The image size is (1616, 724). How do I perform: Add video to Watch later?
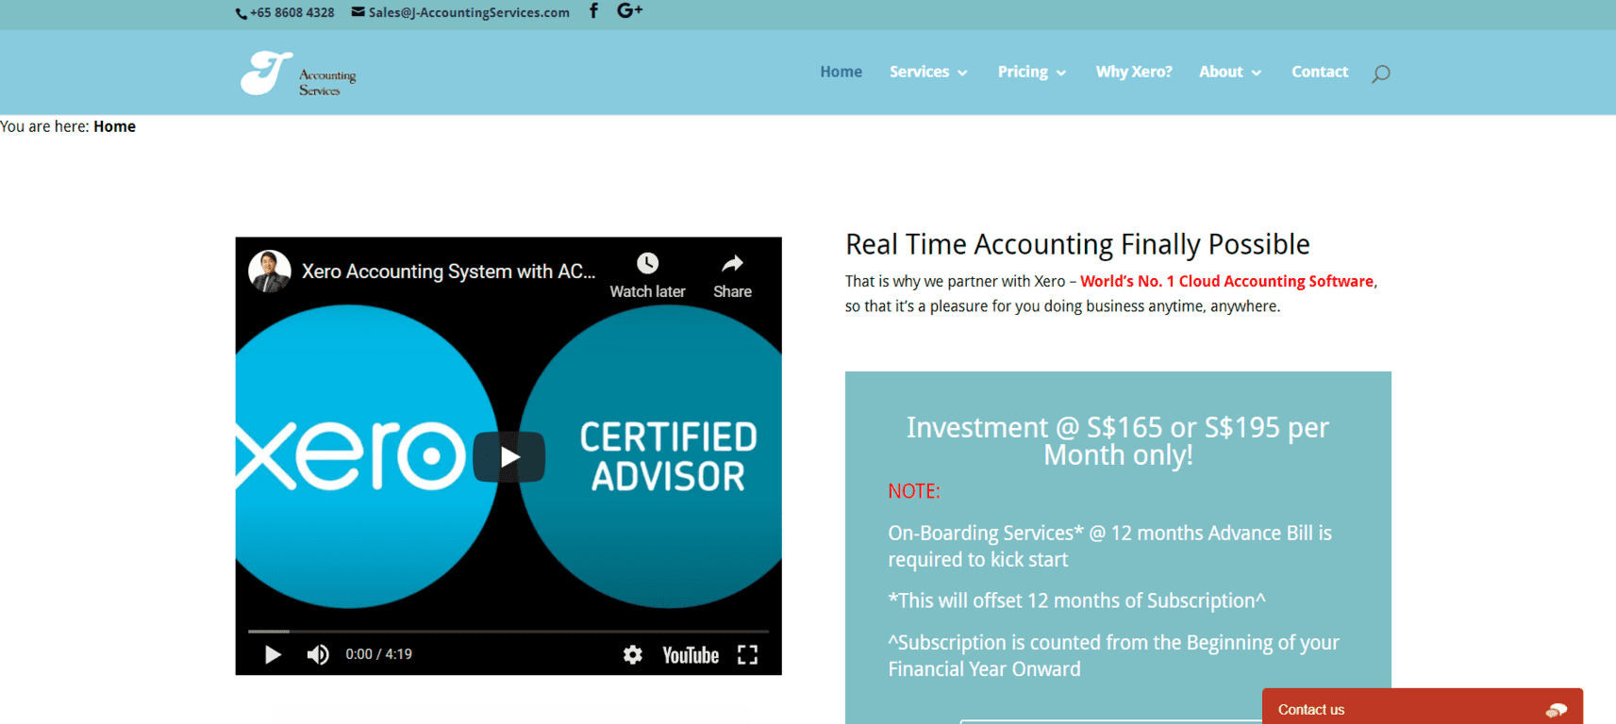point(647,275)
